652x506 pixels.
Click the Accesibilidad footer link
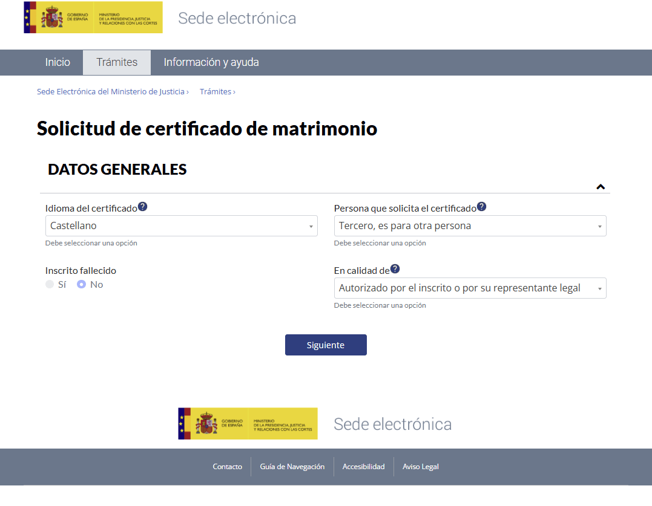[363, 466]
